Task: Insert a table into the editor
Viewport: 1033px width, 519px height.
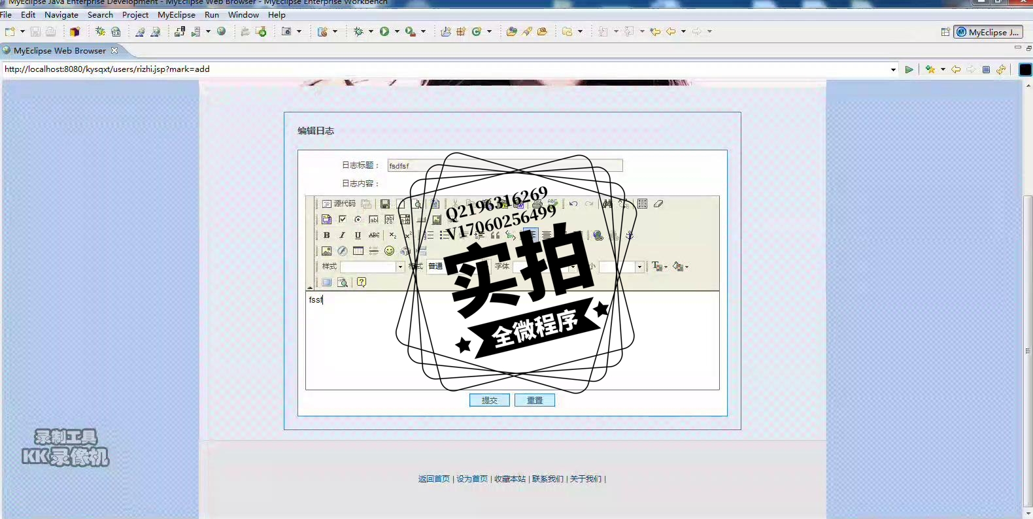Action: point(358,251)
